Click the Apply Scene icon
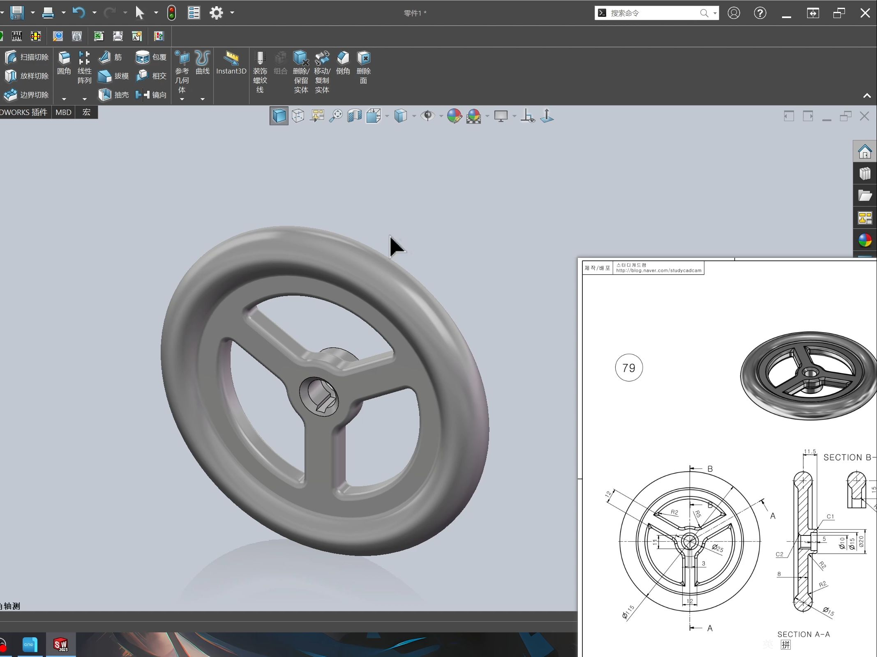 coord(474,116)
